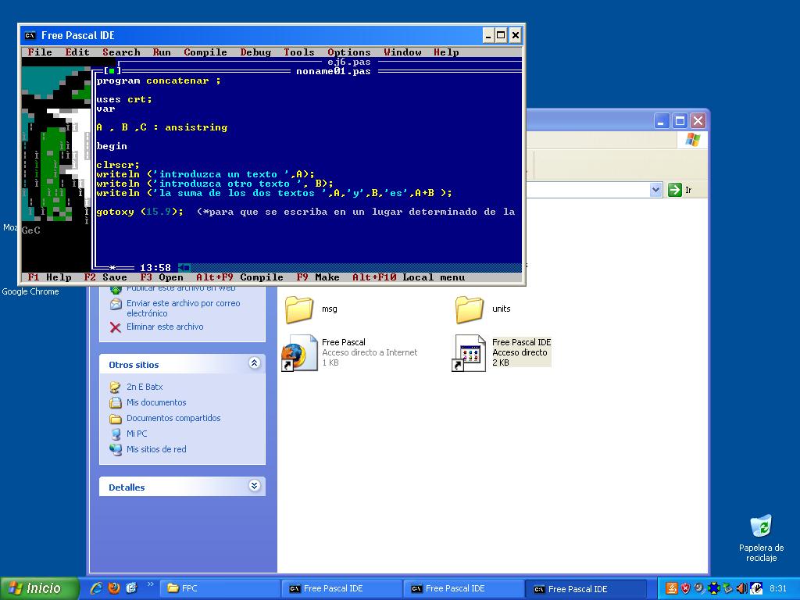Click F9 Make in the status line
The width and height of the screenshot is (800, 600).
coord(317,277)
